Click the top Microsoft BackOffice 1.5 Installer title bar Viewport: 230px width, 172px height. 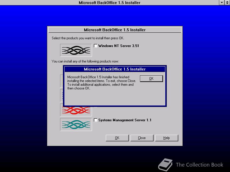click(110, 3)
